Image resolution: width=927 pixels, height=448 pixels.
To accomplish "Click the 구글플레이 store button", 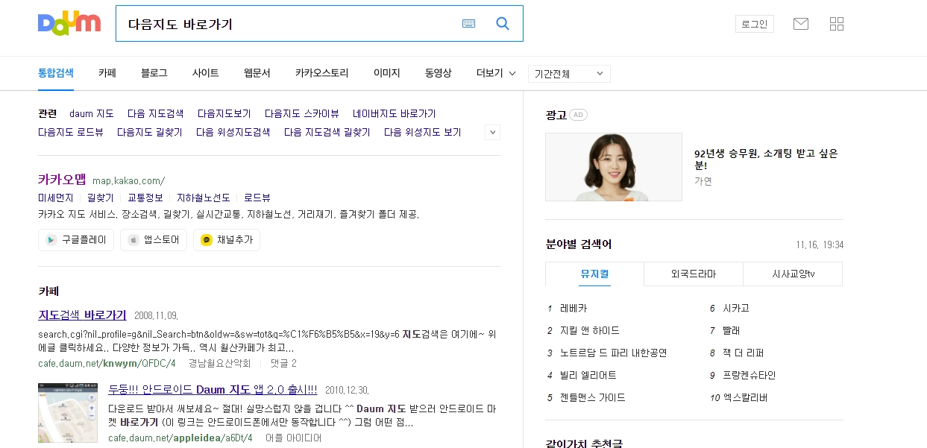I will pyautogui.click(x=76, y=240).
